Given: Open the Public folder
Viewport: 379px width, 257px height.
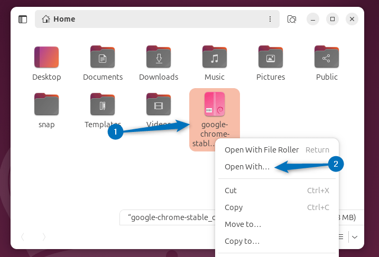Looking at the screenshot, I should pyautogui.click(x=327, y=57).
